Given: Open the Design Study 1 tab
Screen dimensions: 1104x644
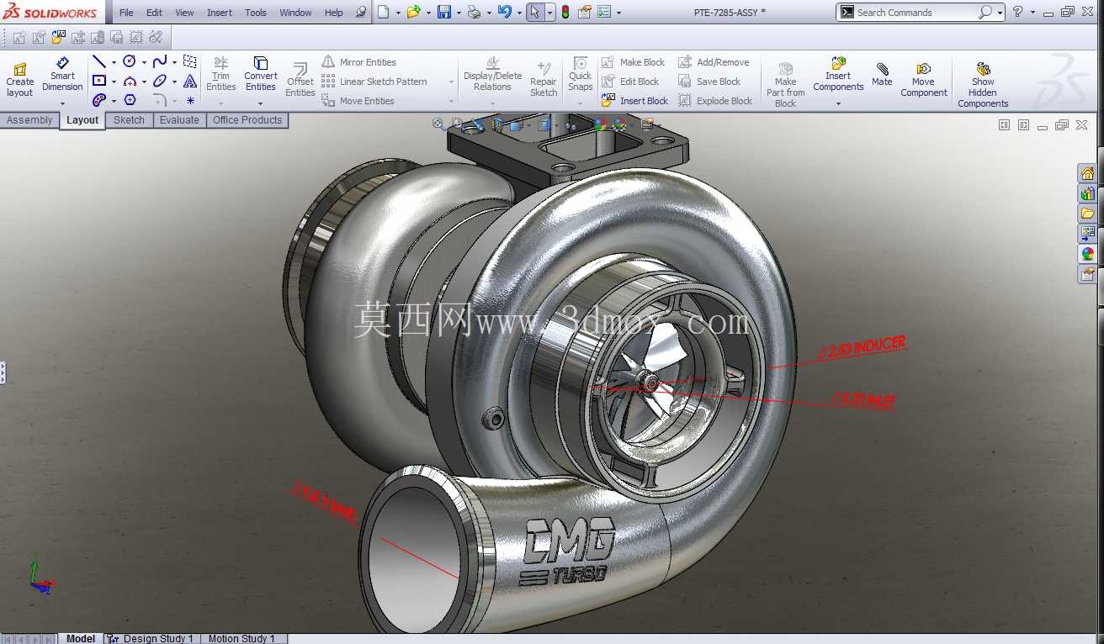Looking at the screenshot, I should click(151, 638).
